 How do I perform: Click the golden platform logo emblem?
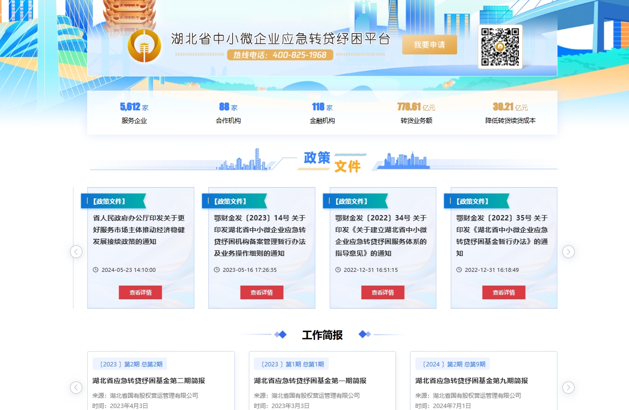click(x=144, y=46)
